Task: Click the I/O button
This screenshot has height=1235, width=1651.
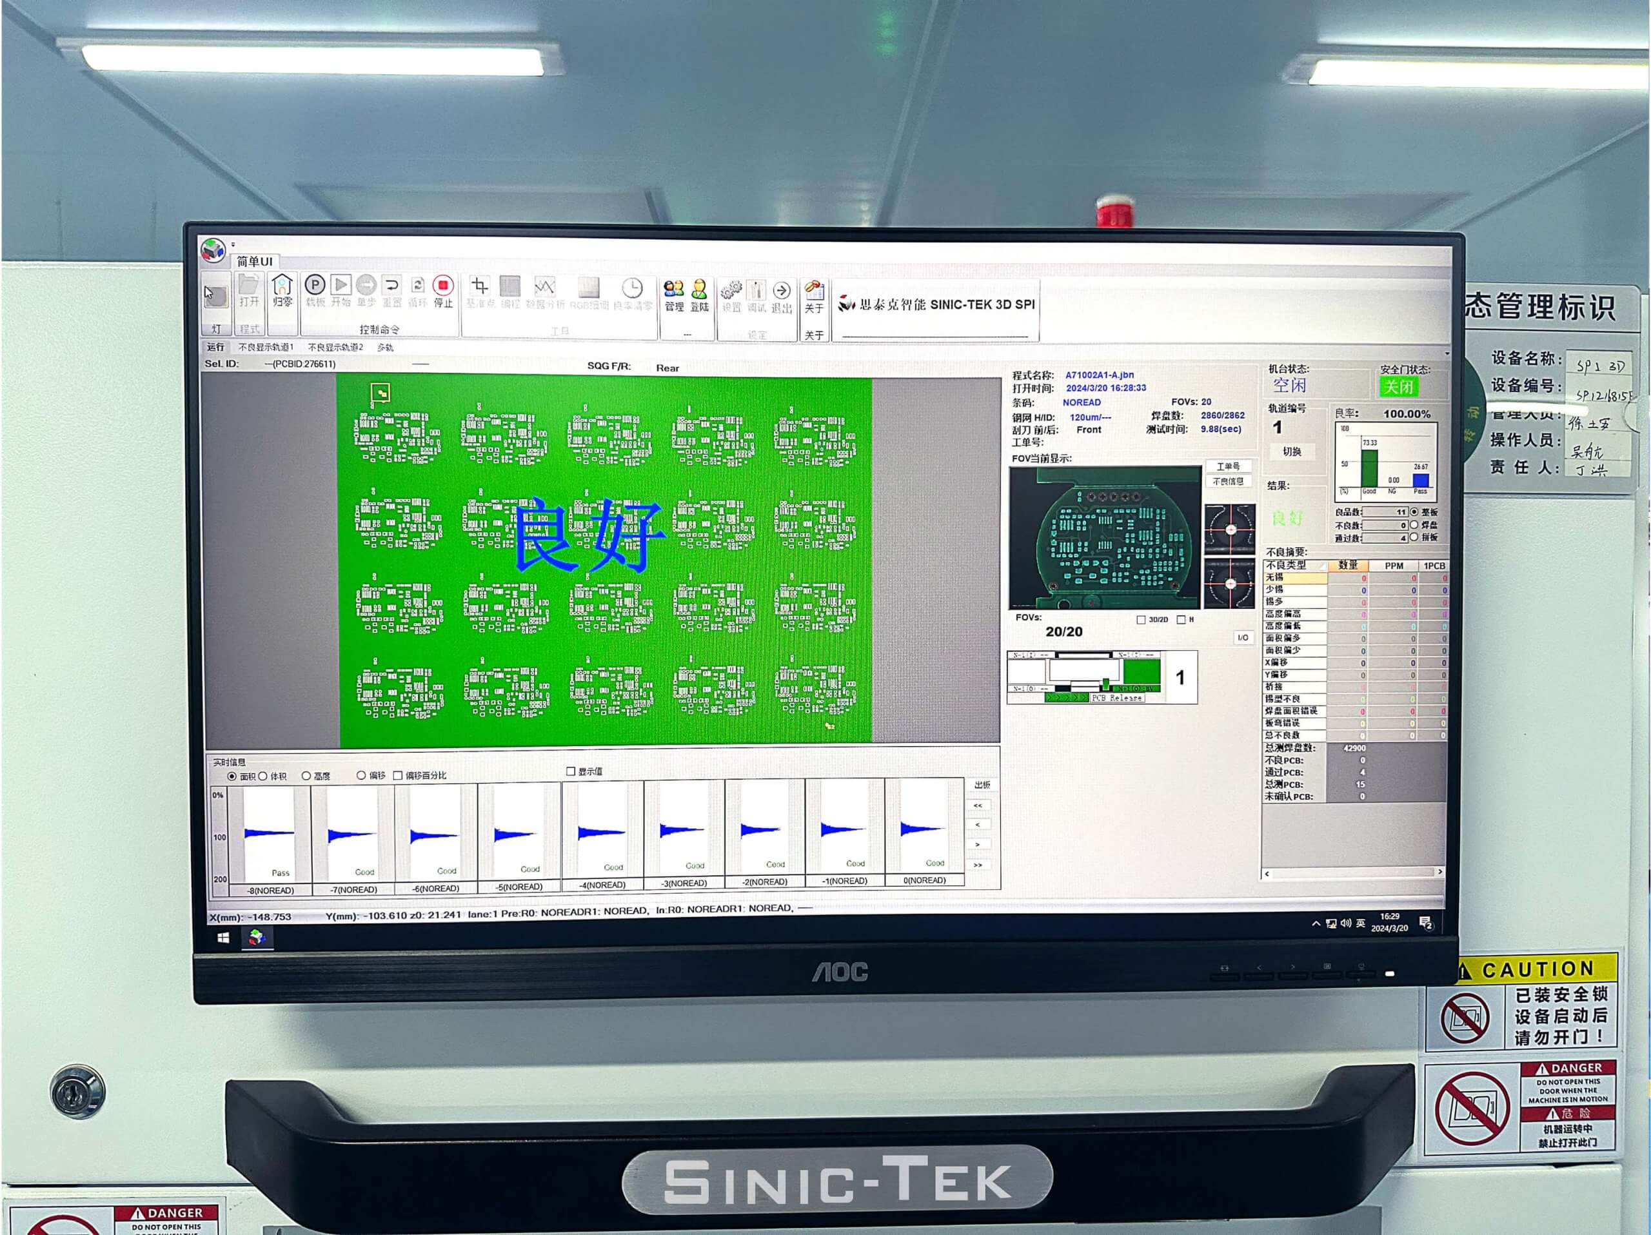Action: [1243, 637]
